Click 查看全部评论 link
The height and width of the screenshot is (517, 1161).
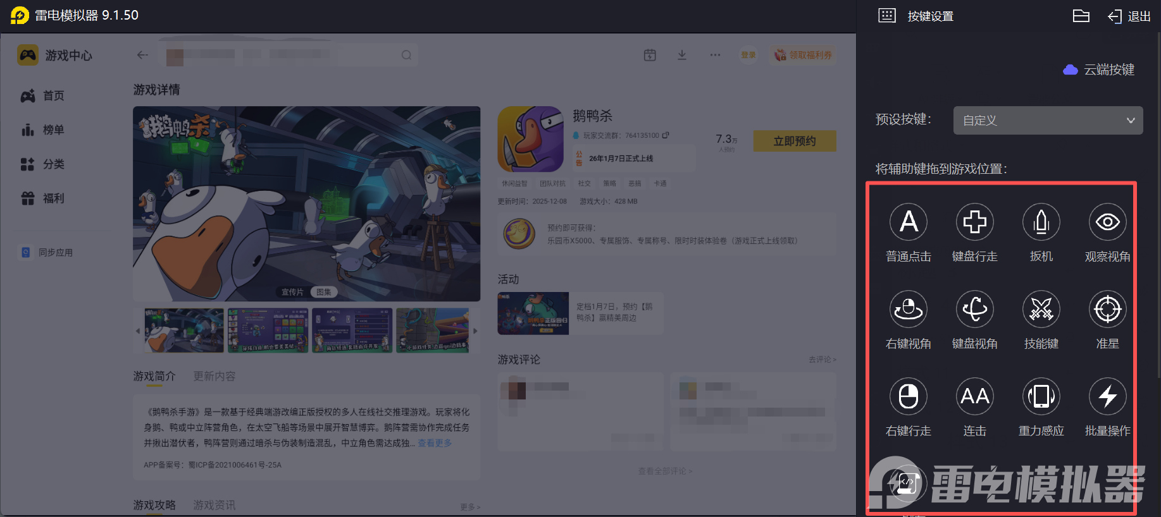pyautogui.click(x=665, y=471)
